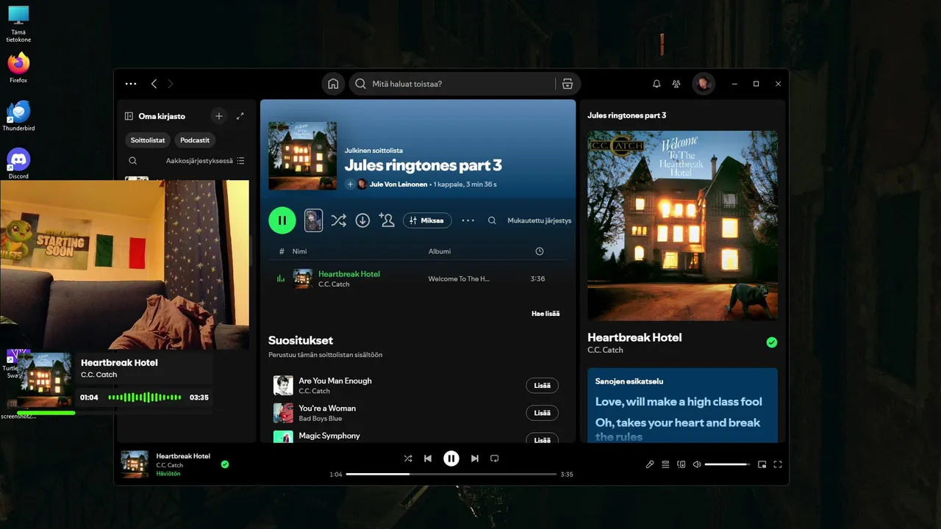Viewport: 941px width, 529px height.
Task: Skip to previous track in bottom bar
Action: pyautogui.click(x=428, y=458)
